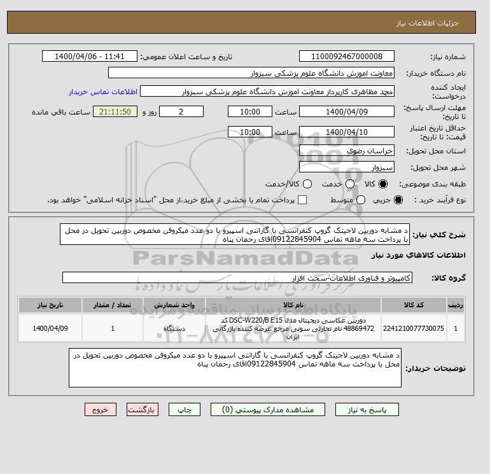The height and width of the screenshot is (474, 490).
Task: Tick the Islamic treasury payment checkbox
Action: coord(302,200)
